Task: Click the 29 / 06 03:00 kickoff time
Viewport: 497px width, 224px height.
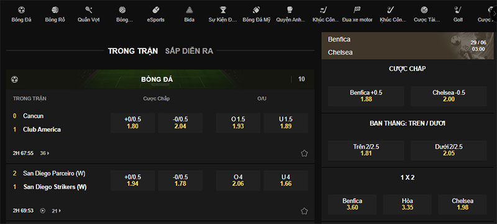Action: tap(478, 46)
